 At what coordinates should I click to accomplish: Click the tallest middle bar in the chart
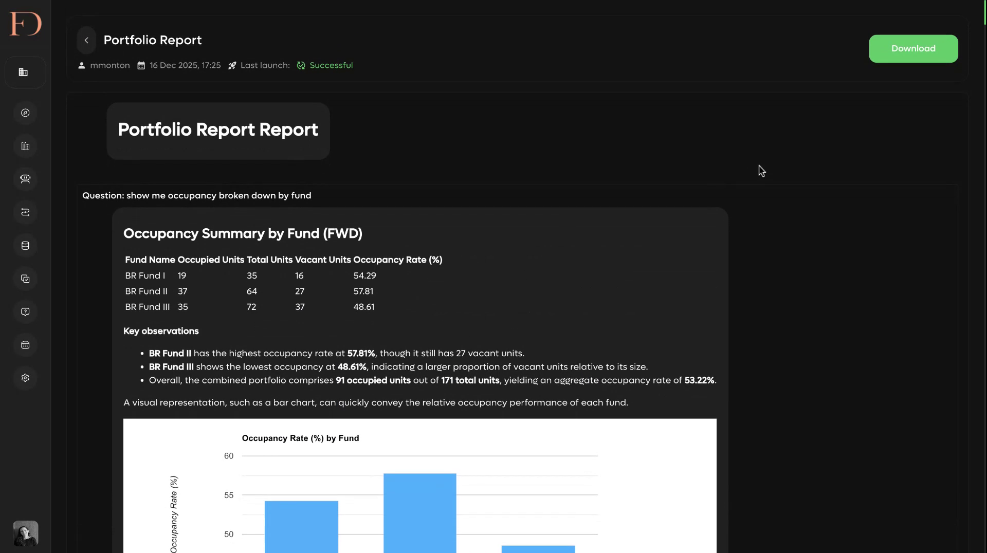pos(419,513)
